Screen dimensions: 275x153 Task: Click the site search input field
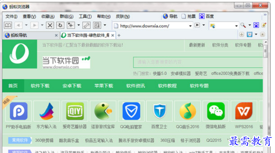(198, 62)
